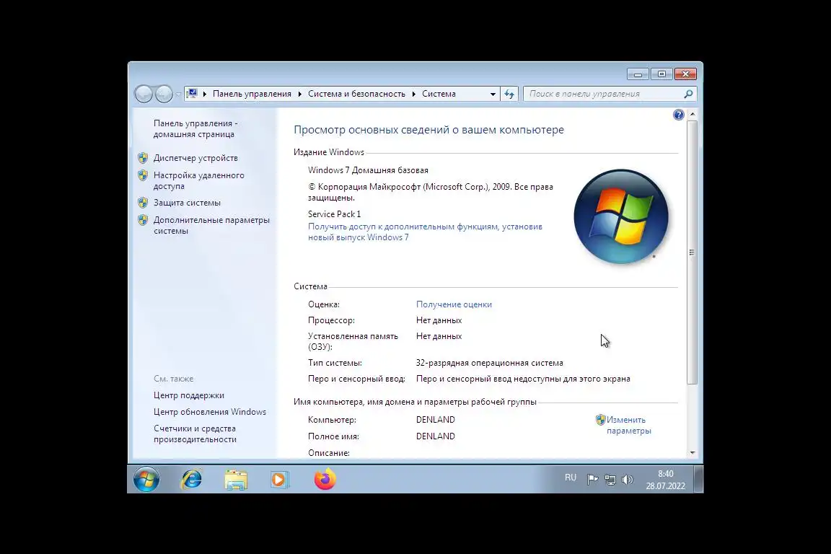Select DENLAND value next to Полное имя
This screenshot has width=831, height=554.
tap(436, 436)
